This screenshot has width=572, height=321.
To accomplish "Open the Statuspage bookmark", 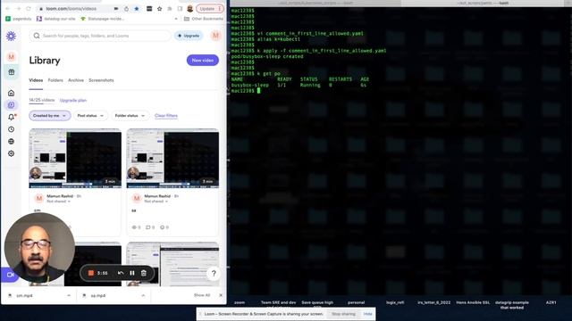I will tap(102, 19).
